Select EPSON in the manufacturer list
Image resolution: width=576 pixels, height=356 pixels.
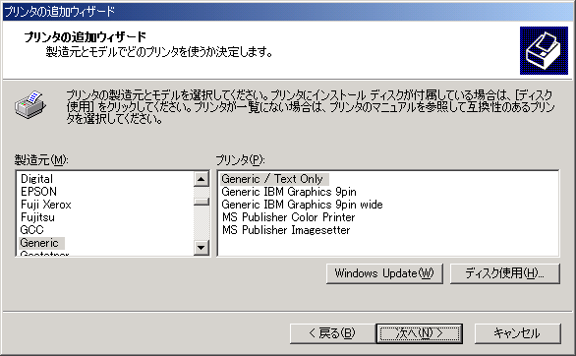(x=38, y=192)
